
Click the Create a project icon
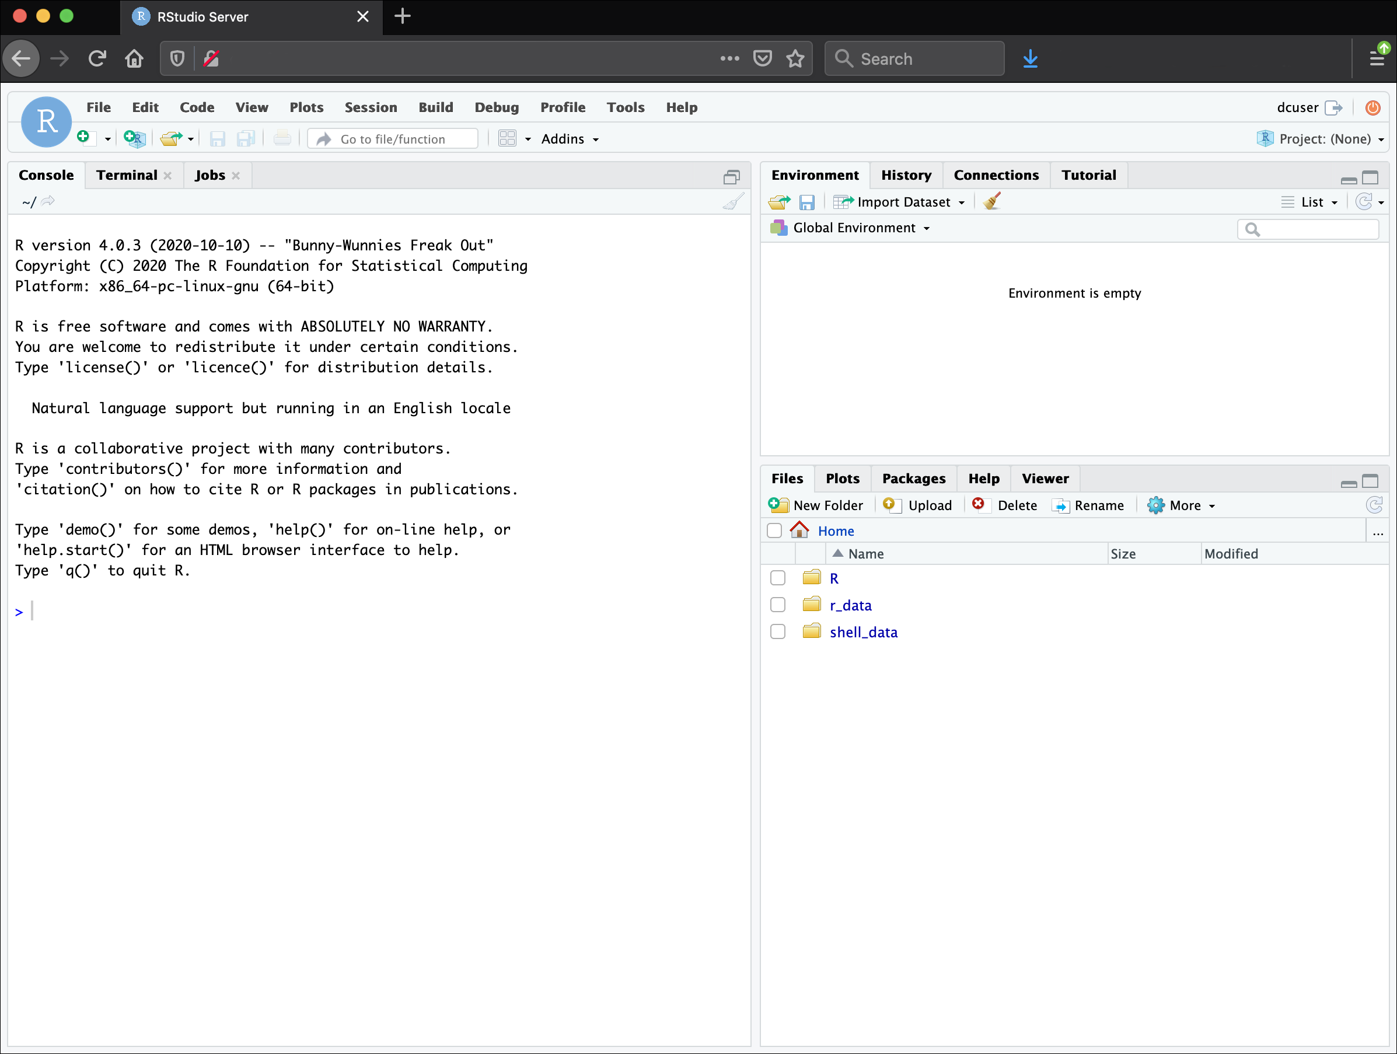[135, 138]
